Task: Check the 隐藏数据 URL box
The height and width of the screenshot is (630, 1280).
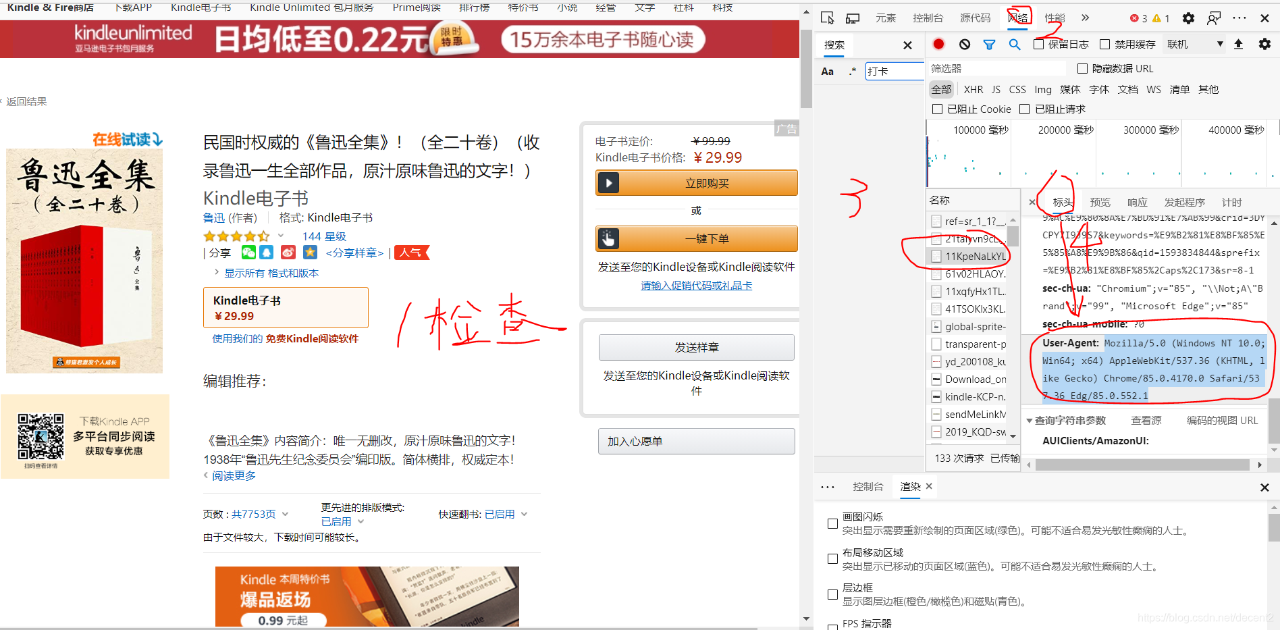Action: (x=1082, y=68)
